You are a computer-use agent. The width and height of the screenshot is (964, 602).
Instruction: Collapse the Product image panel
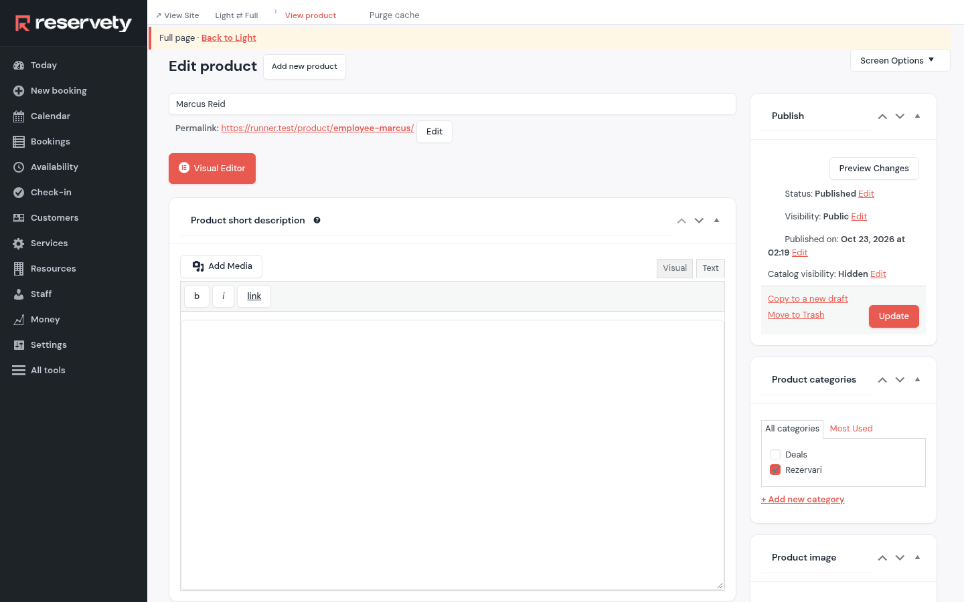(917, 558)
